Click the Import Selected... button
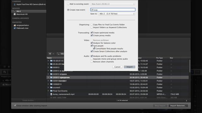This screenshot has height=113, width=202. pyautogui.click(x=178, y=106)
